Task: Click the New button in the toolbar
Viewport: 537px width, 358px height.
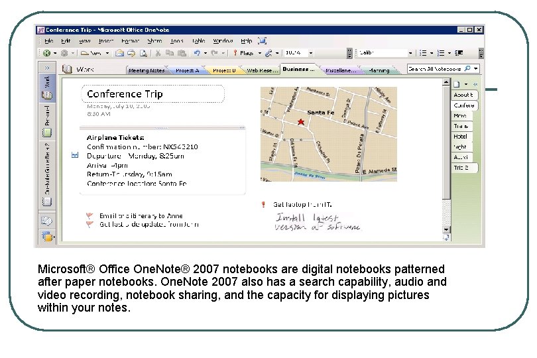Action: click(91, 53)
